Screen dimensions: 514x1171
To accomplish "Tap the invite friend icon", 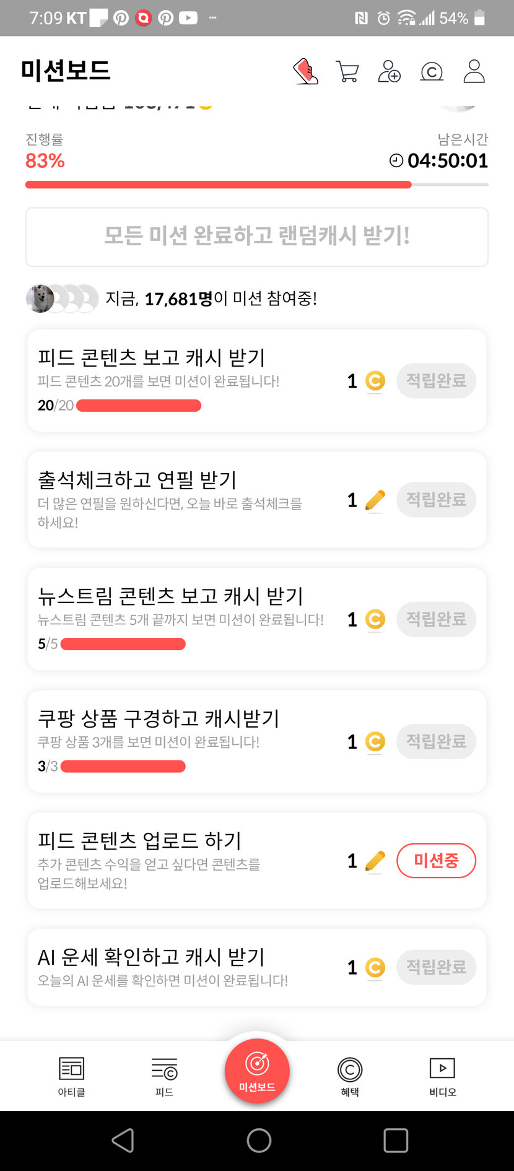I will tap(389, 71).
